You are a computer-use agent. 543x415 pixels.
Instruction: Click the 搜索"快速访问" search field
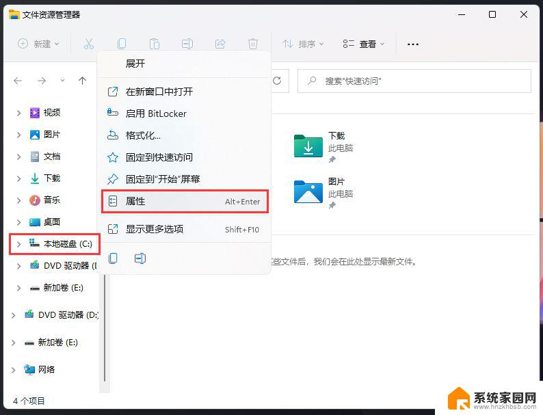tap(414, 81)
